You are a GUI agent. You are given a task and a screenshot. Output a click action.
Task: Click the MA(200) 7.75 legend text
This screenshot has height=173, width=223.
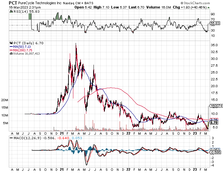[x=23, y=50]
